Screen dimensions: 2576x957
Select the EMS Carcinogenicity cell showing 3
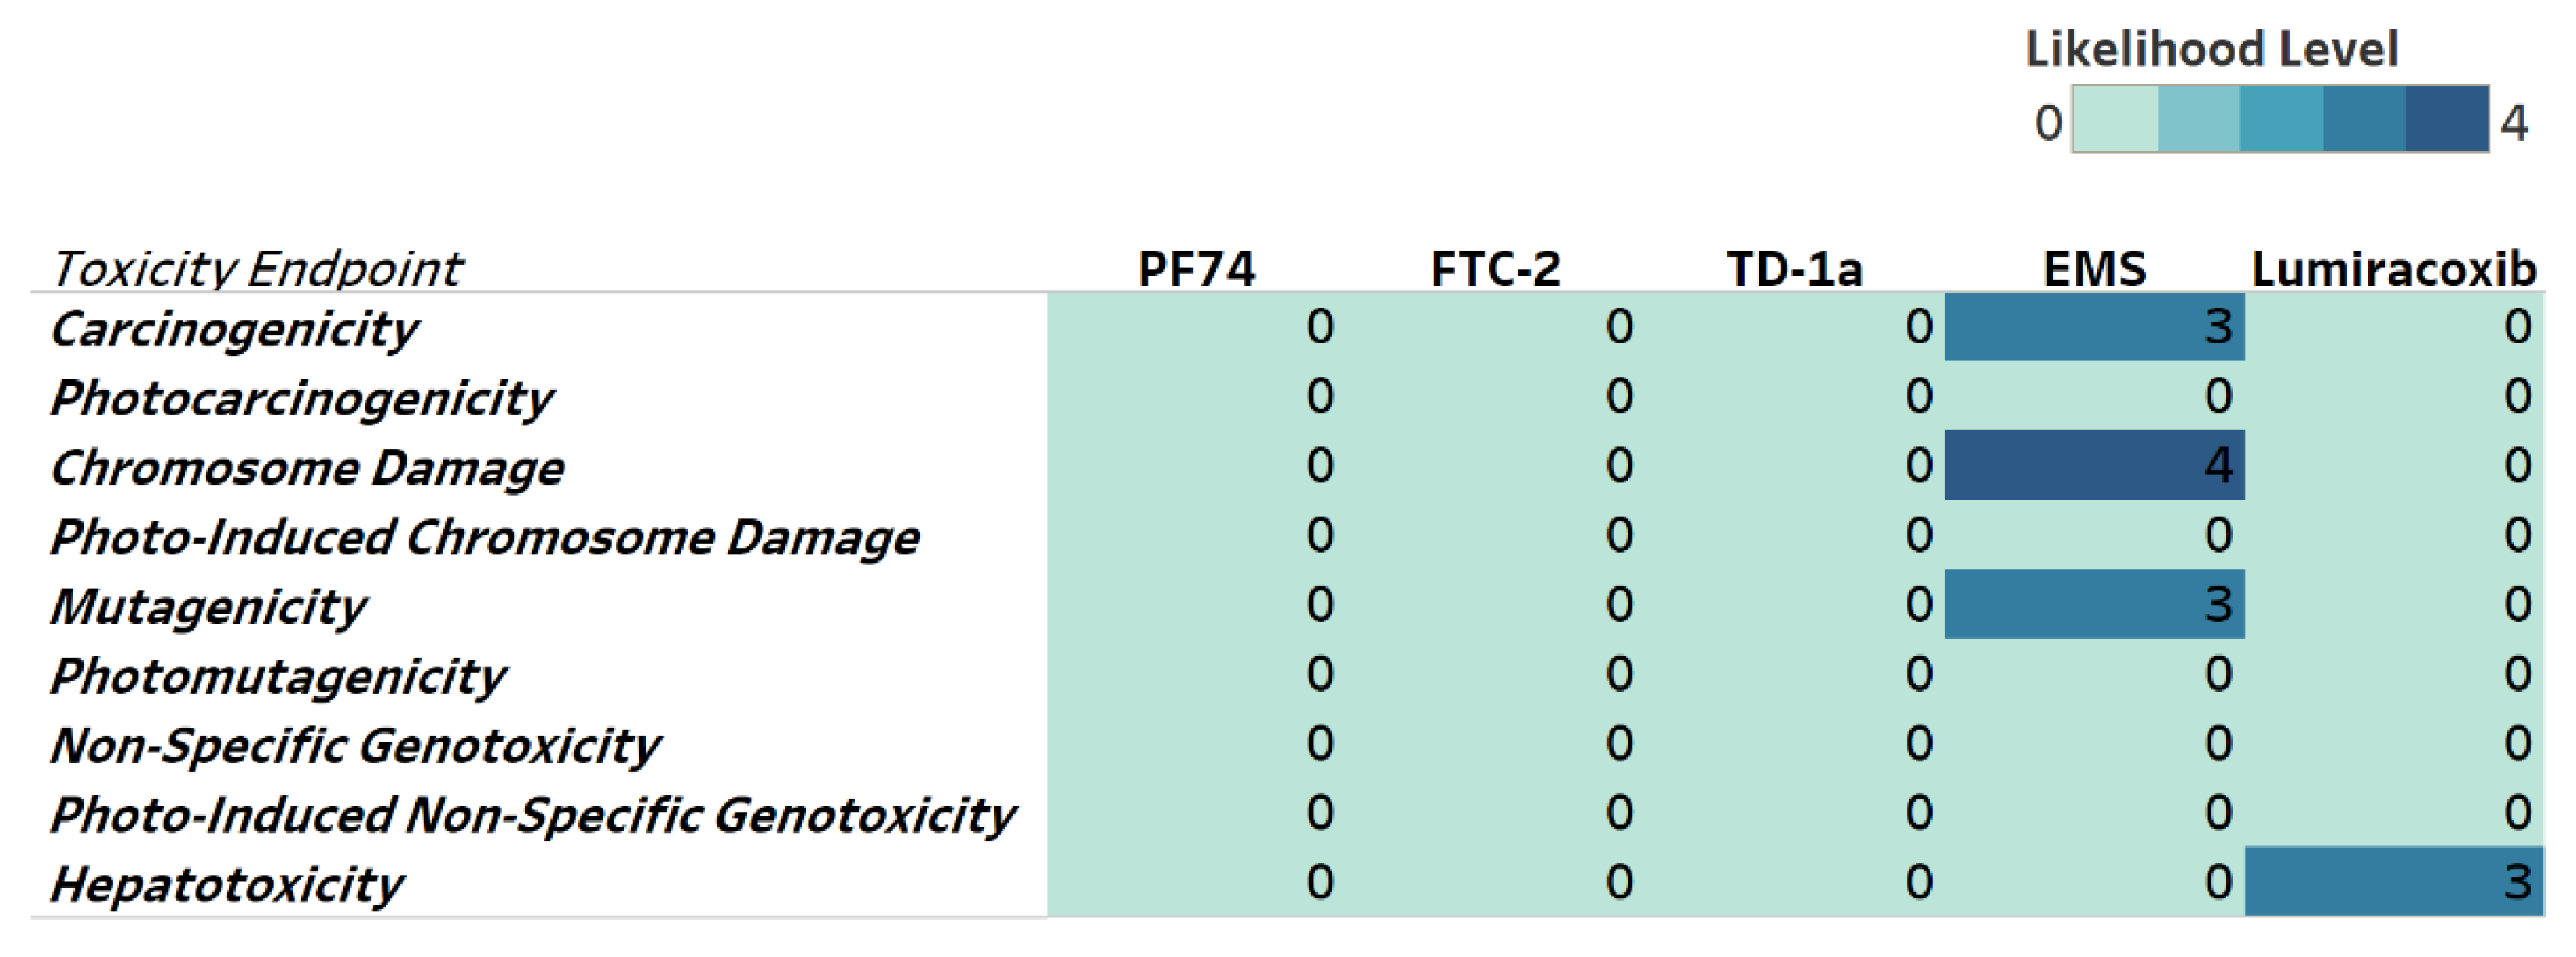click(x=2094, y=327)
